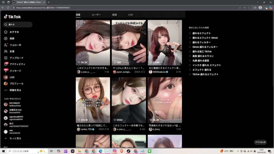274x154 pixels.
Task: Search suggestion 黒髪 盛れるカラコン
Action: 203,56
